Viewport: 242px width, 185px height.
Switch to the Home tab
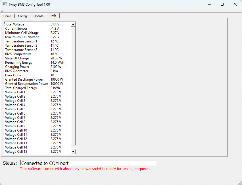tap(7, 16)
